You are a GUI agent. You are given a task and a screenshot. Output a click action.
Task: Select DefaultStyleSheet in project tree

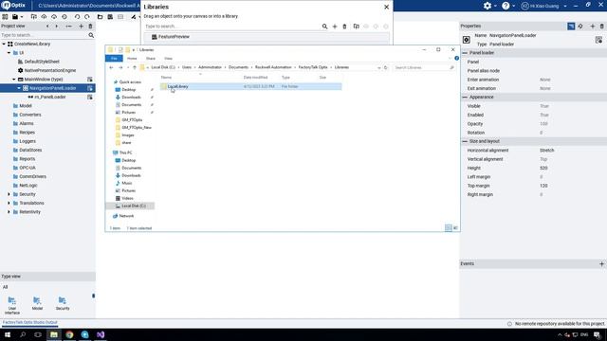coord(42,62)
